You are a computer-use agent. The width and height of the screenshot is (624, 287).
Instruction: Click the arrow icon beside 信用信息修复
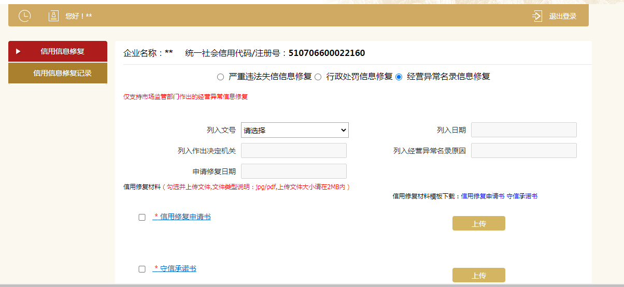(18, 51)
